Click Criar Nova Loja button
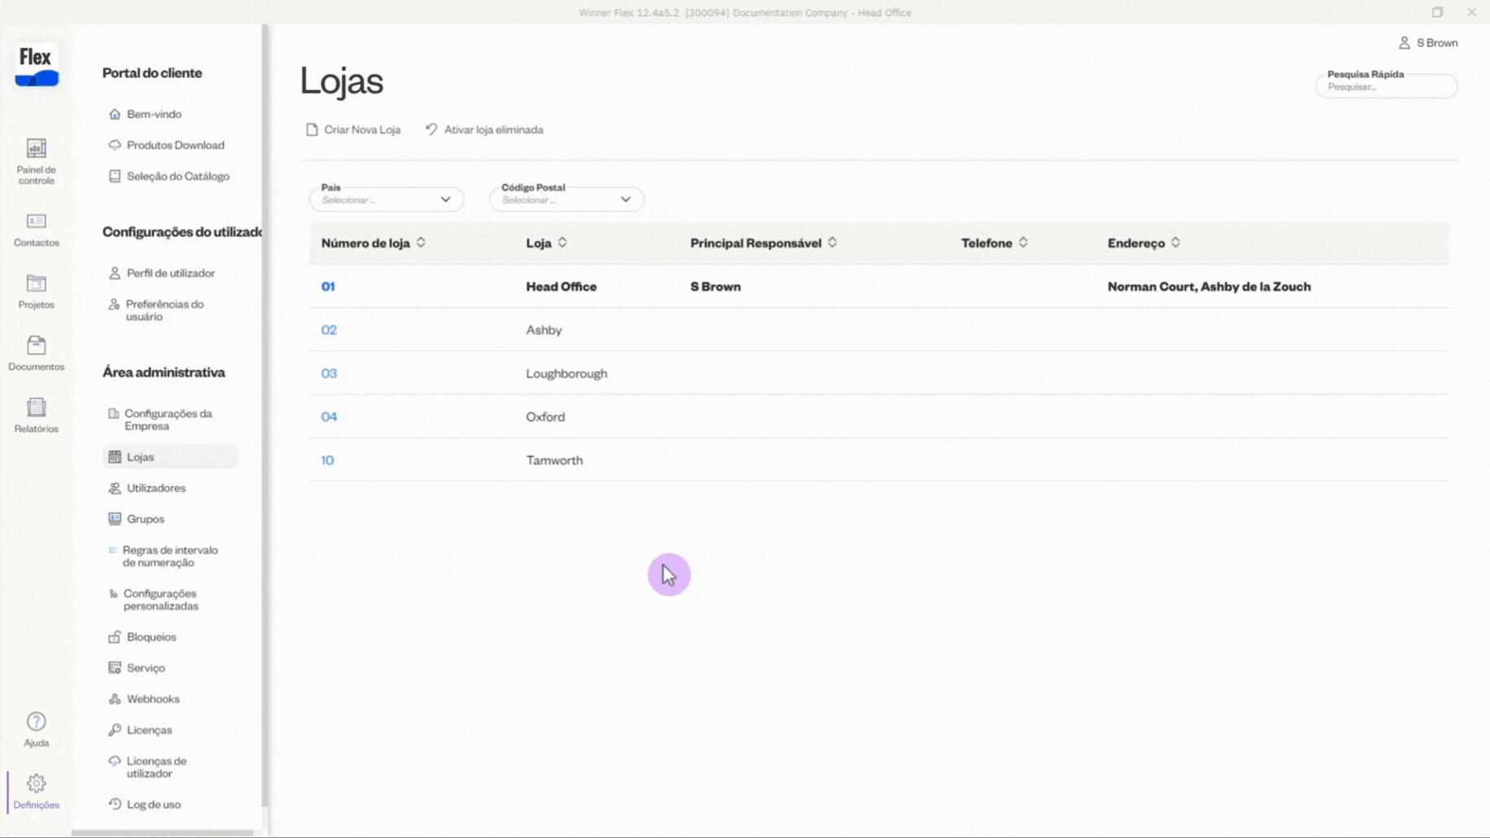 (x=353, y=129)
